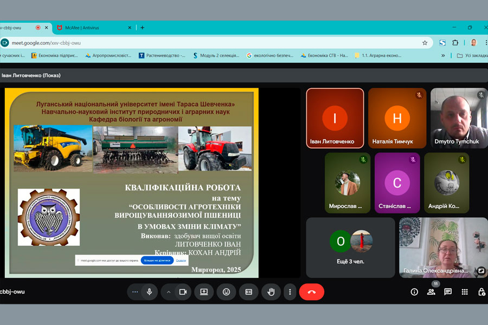
Task: Open the Агропромисловіст... bookmark
Action: tap(108, 55)
